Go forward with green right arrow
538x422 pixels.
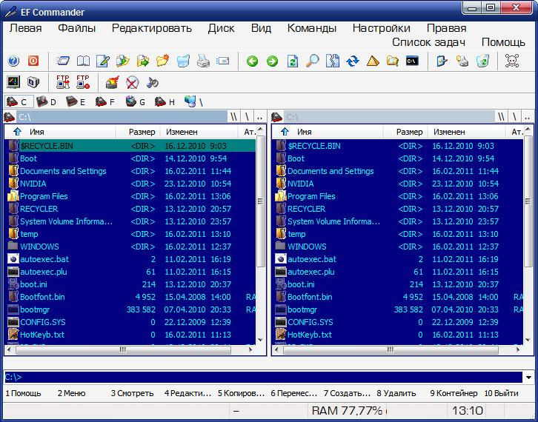click(x=273, y=61)
